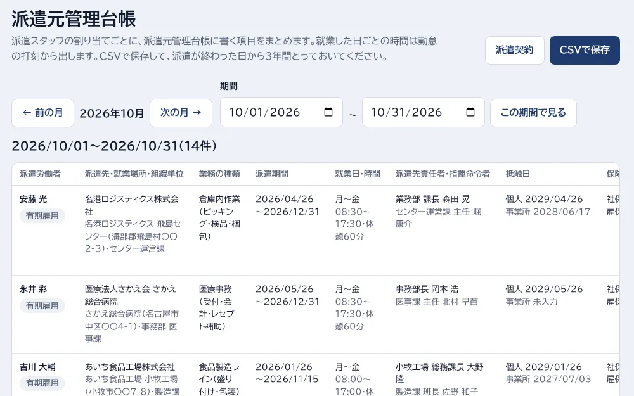Select the 派遣労働者 column header

(40, 174)
